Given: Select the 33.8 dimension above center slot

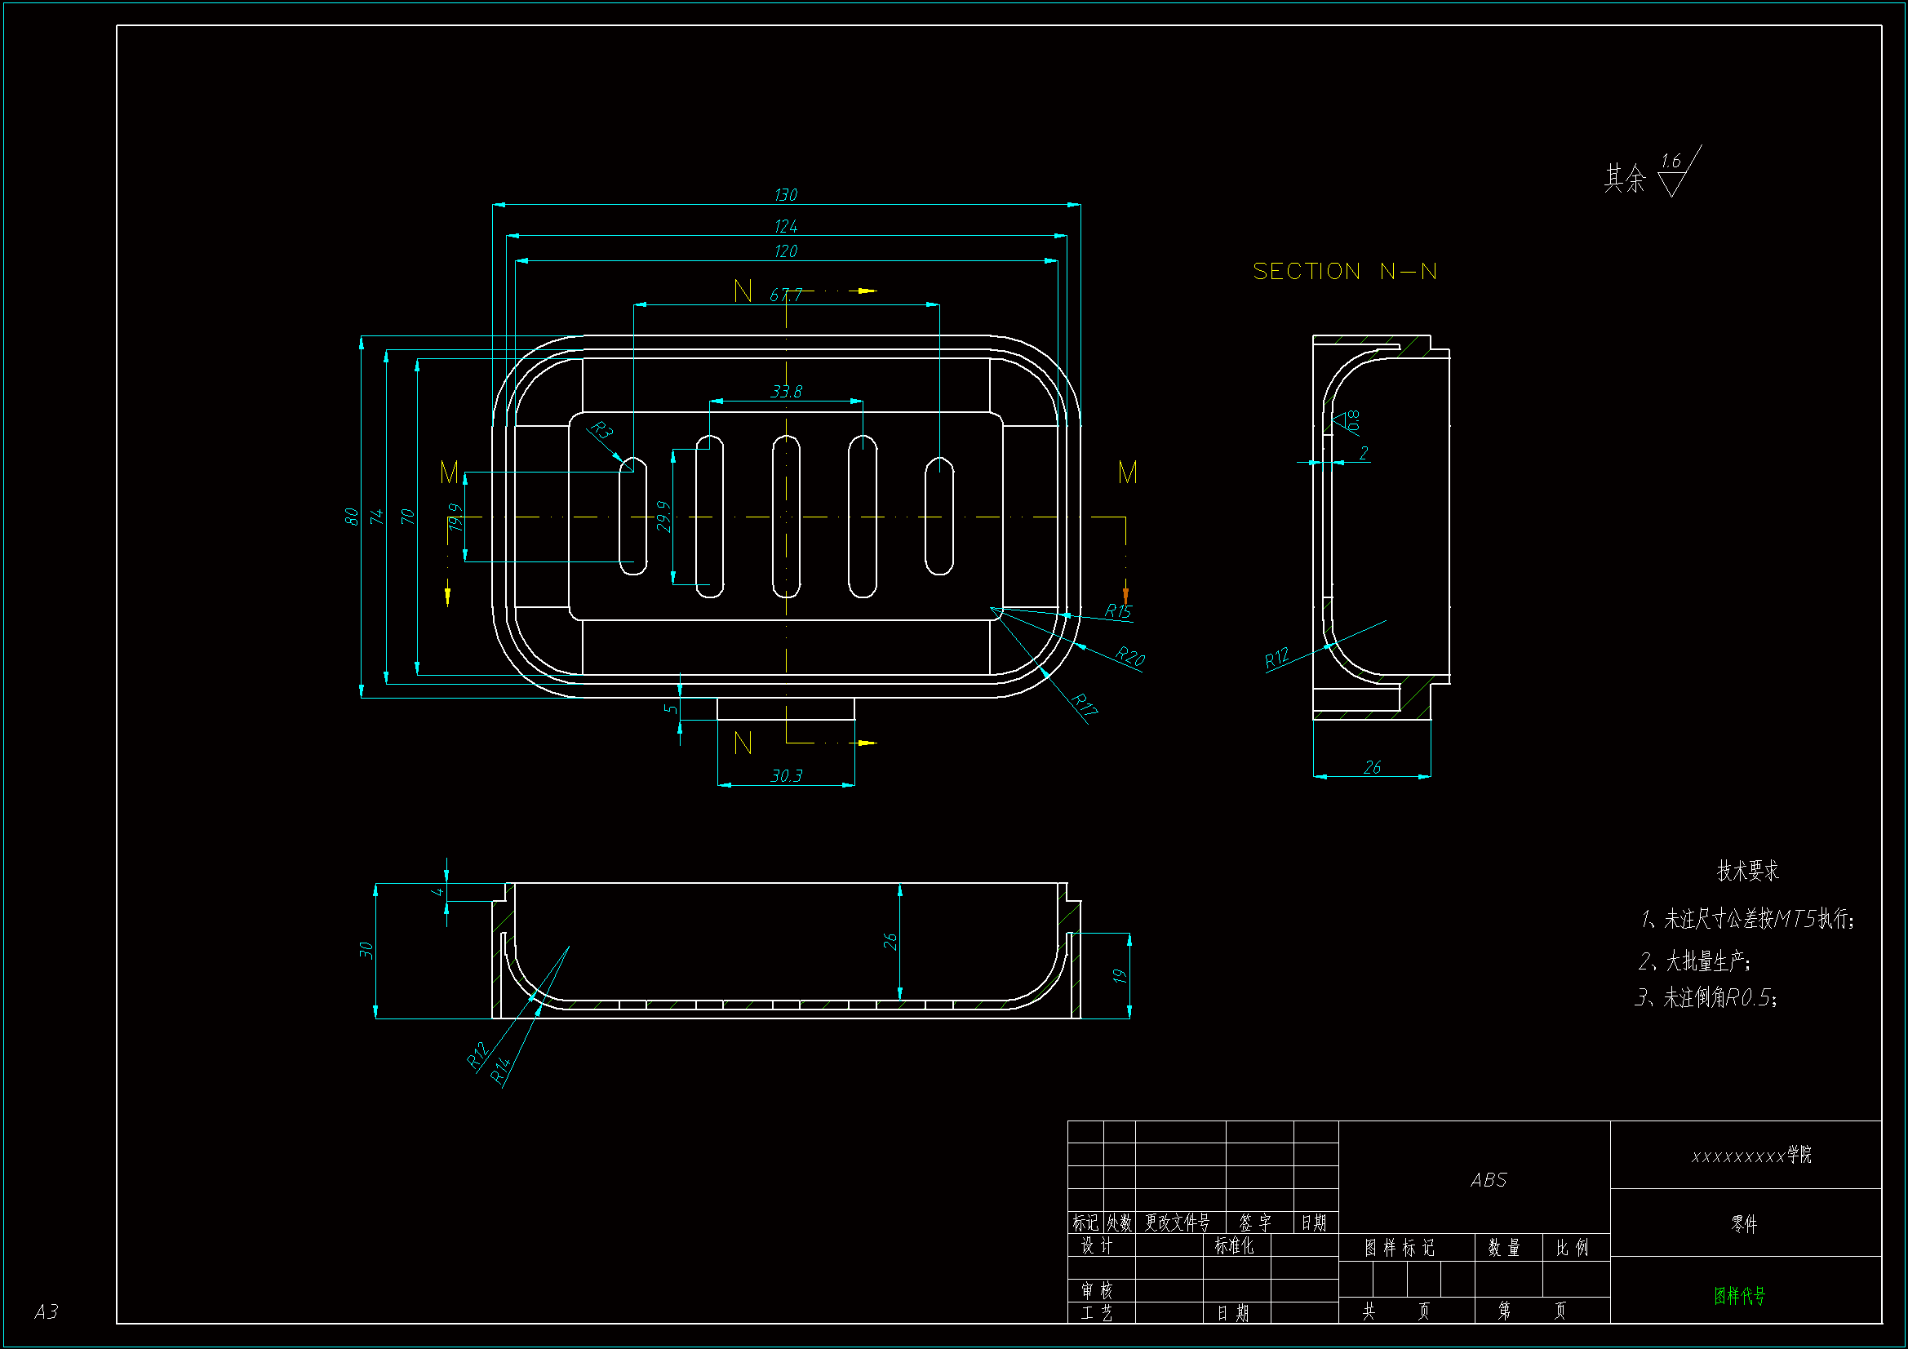Looking at the screenshot, I should click(x=786, y=392).
